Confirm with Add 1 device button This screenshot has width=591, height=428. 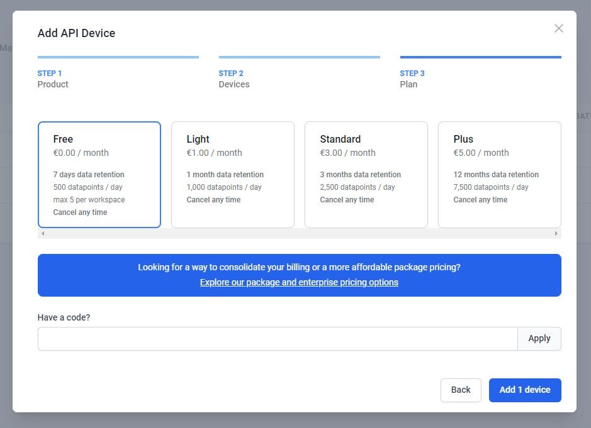(x=525, y=390)
